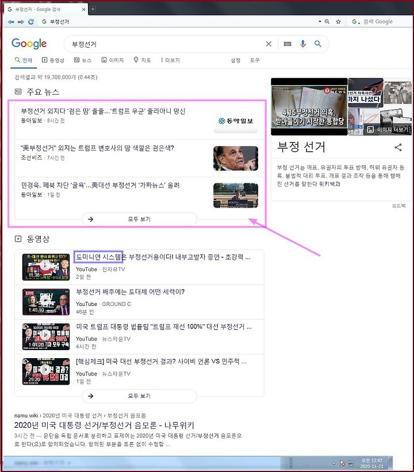The image size is (414, 472).
Task: Click the 피드백 link below the knowledge panel
Action: pyautogui.click(x=399, y=206)
